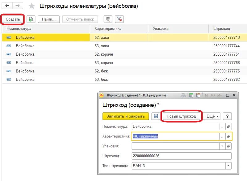Click Отменить поиск button

click(x=80, y=19)
